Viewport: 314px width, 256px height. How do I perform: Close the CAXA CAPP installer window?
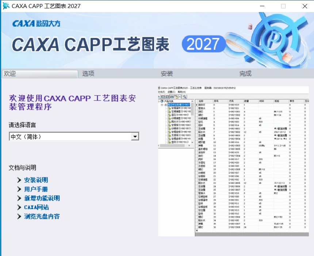click(305, 6)
